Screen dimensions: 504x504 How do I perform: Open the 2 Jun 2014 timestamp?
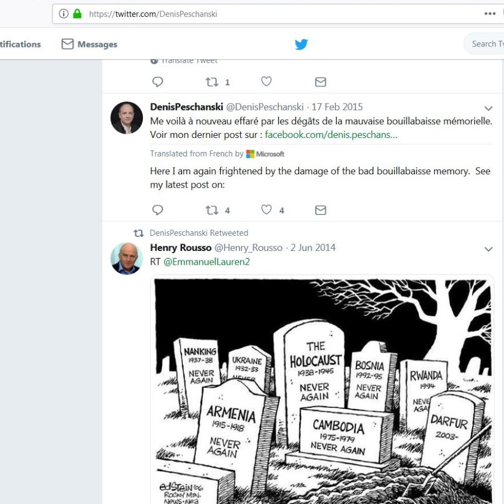tap(313, 248)
